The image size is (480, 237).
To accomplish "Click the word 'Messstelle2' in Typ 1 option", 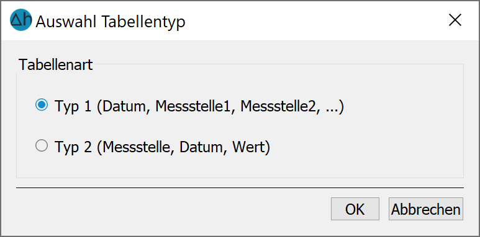I will point(278,106).
